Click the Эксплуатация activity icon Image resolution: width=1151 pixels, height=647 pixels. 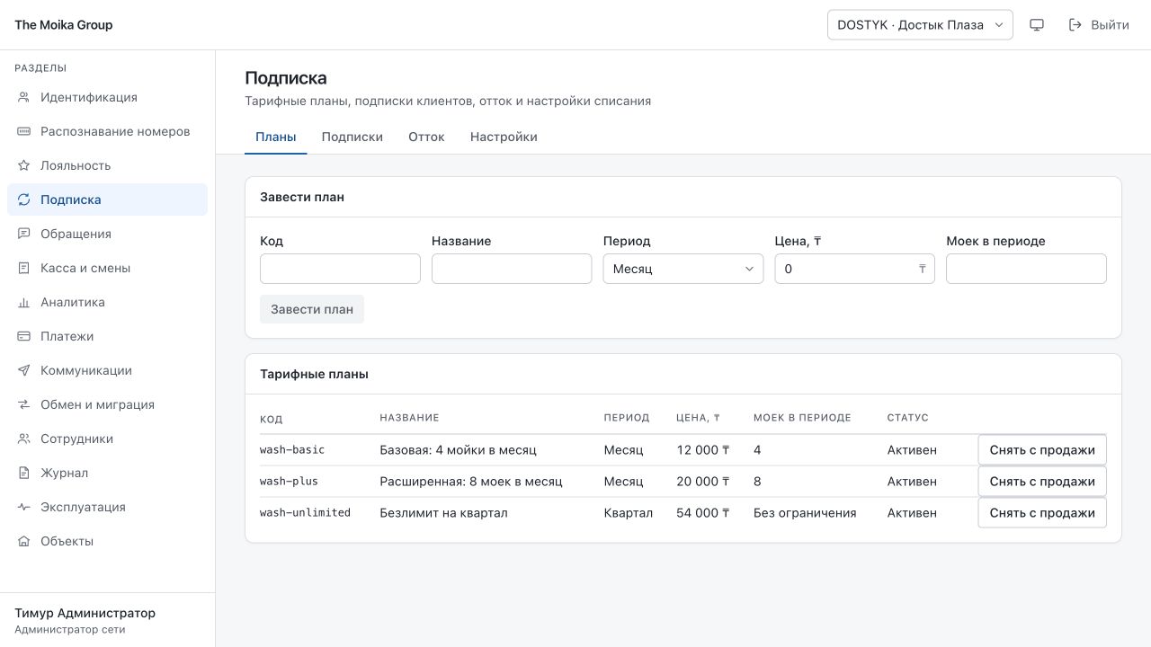(24, 507)
